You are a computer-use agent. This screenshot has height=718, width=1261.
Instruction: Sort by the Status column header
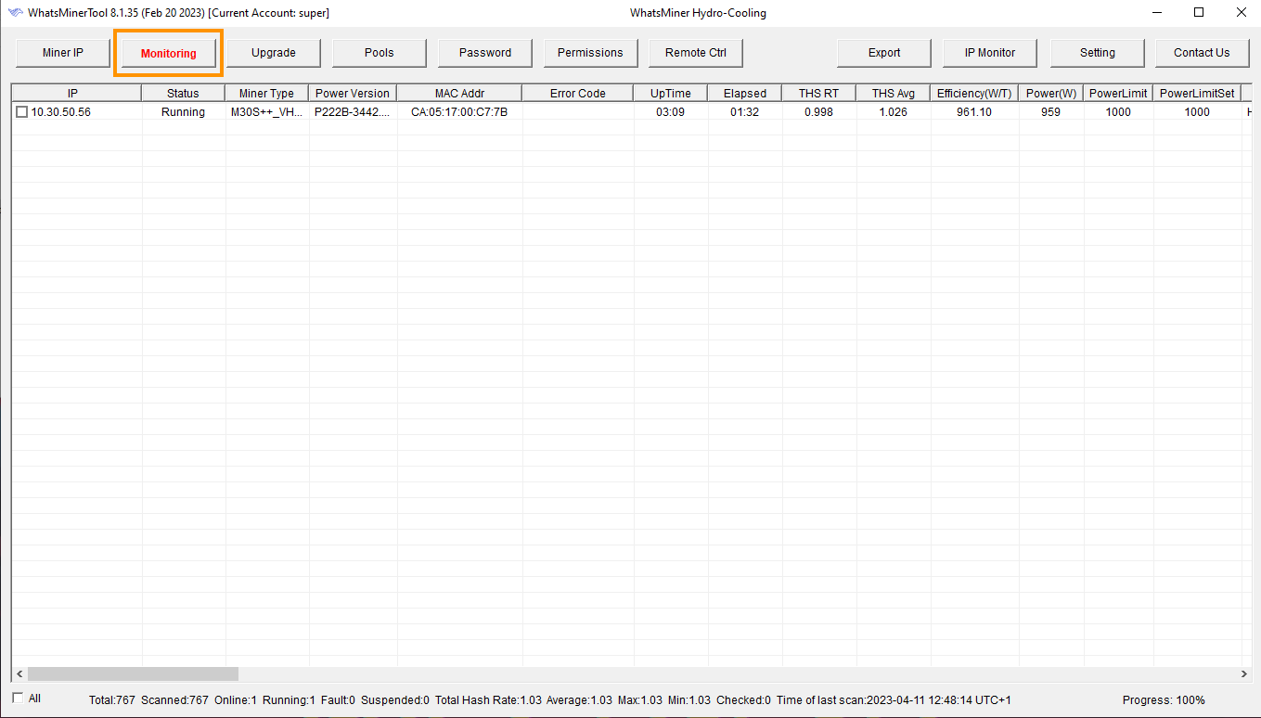pos(183,93)
